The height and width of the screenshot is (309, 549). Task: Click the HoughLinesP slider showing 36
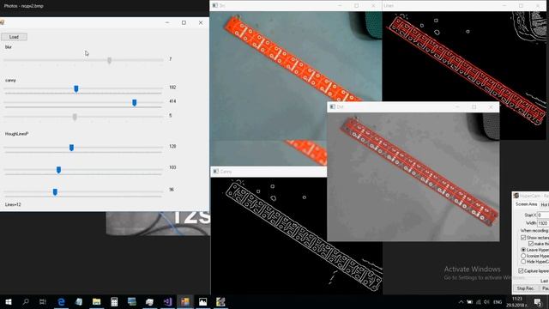tap(55, 192)
